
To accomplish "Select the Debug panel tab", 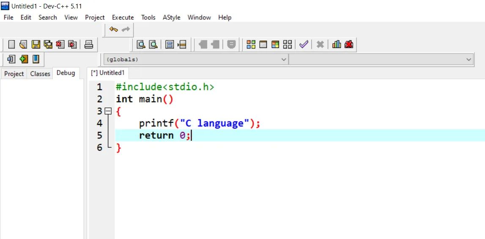I will coord(66,73).
